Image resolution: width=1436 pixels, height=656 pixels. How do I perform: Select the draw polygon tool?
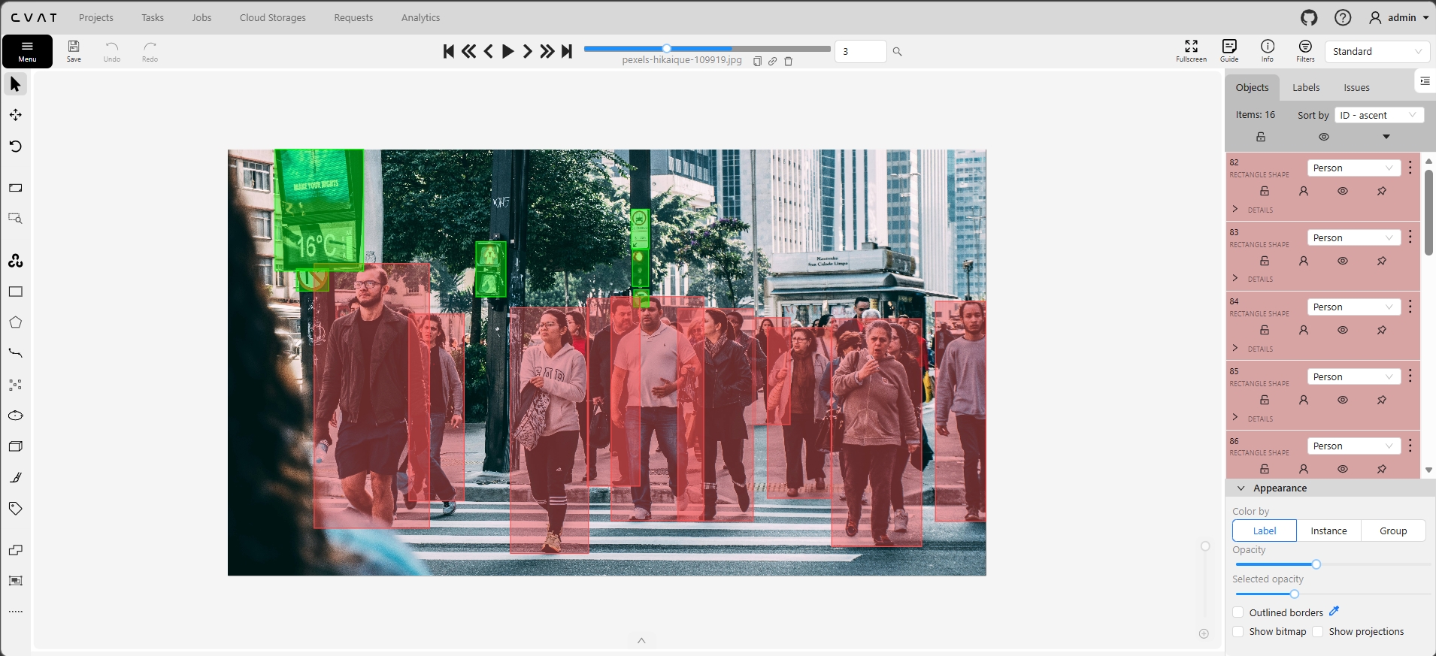(15, 322)
